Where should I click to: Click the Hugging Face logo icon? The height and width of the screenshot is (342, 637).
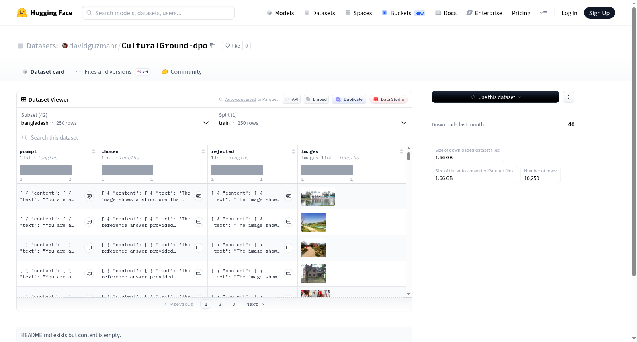point(22,13)
